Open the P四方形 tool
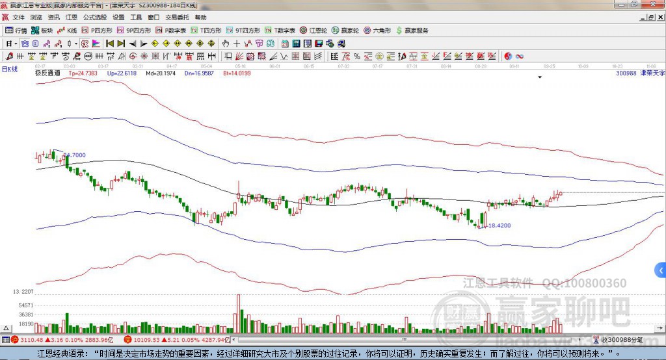The height and width of the screenshot is (360, 666). tap(97, 31)
